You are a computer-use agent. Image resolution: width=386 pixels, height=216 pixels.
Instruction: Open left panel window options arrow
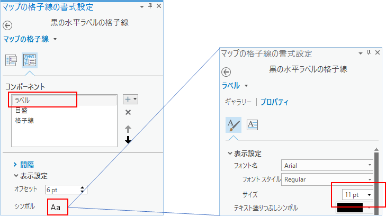tap(142, 7)
